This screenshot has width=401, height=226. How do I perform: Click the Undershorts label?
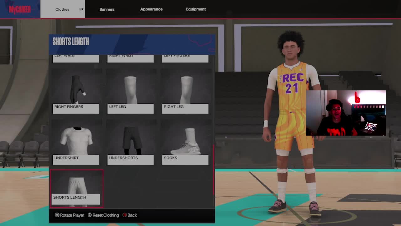(130, 159)
